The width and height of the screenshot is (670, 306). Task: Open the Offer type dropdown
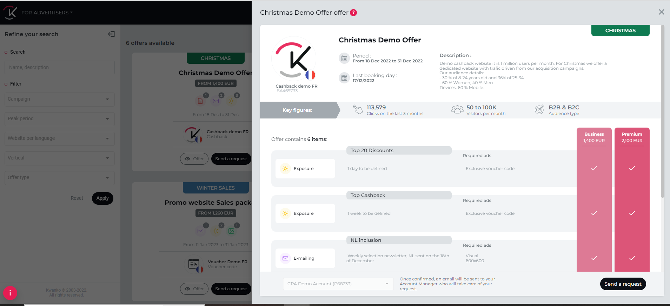coord(59,178)
